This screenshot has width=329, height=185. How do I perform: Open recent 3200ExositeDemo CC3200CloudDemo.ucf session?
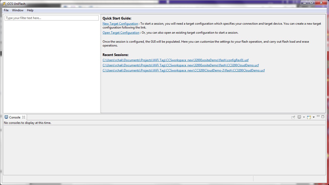[181, 65]
